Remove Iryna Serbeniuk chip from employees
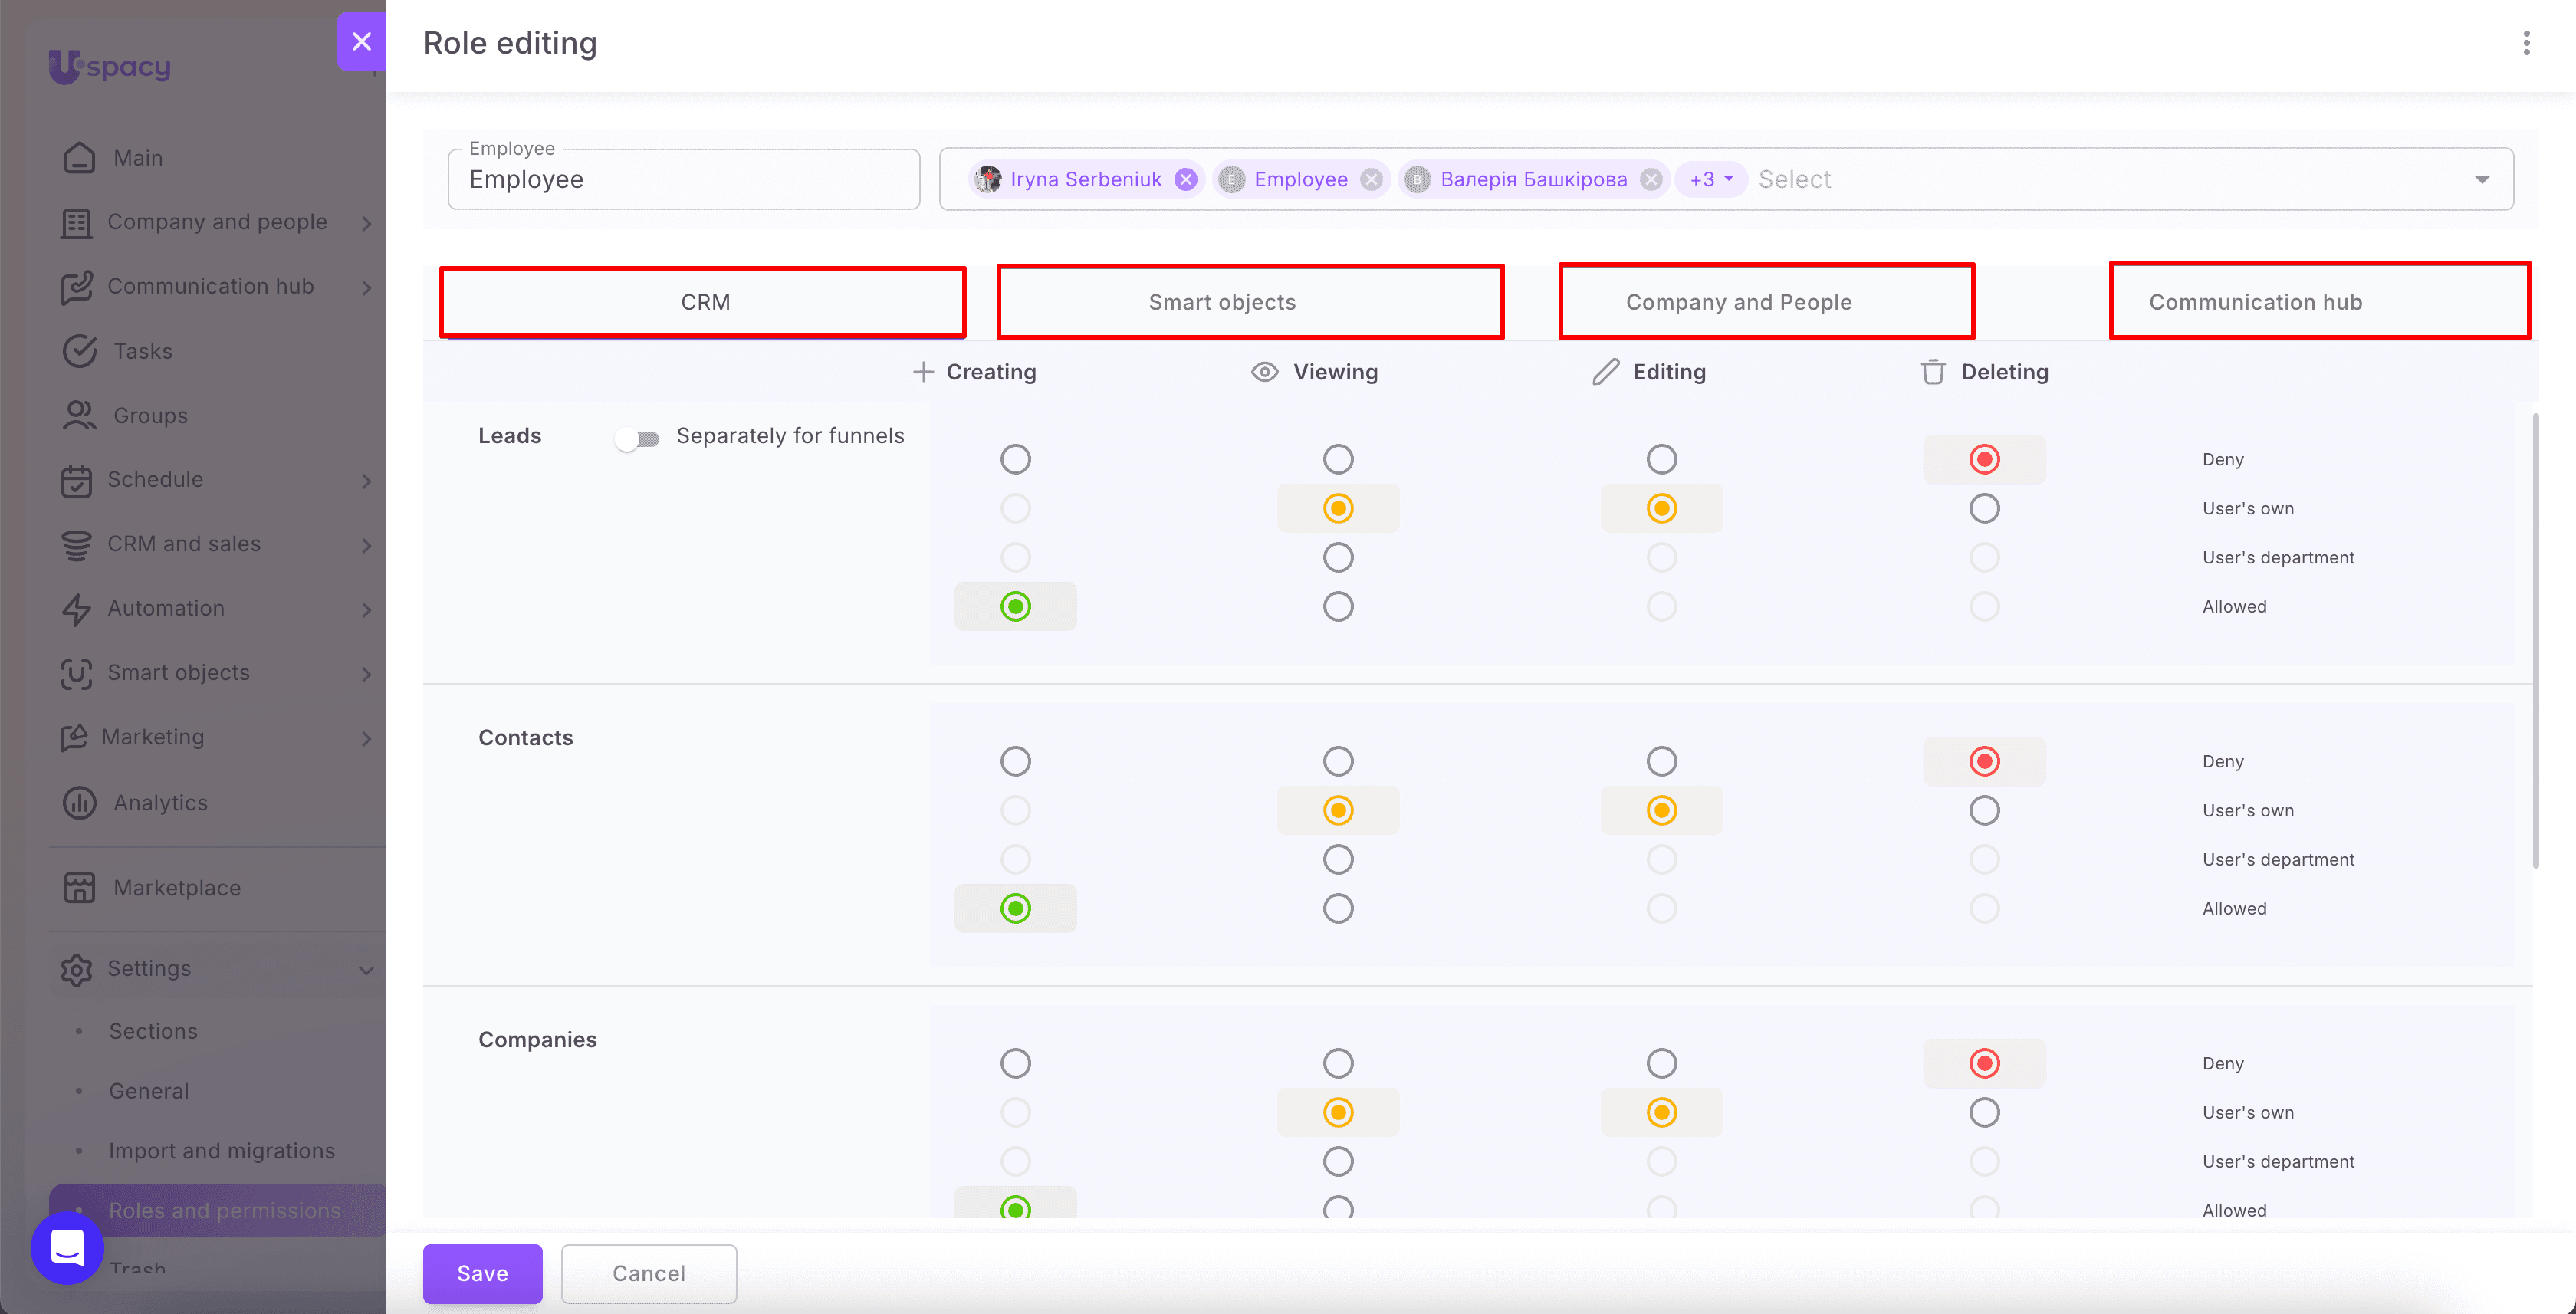 click(1186, 179)
